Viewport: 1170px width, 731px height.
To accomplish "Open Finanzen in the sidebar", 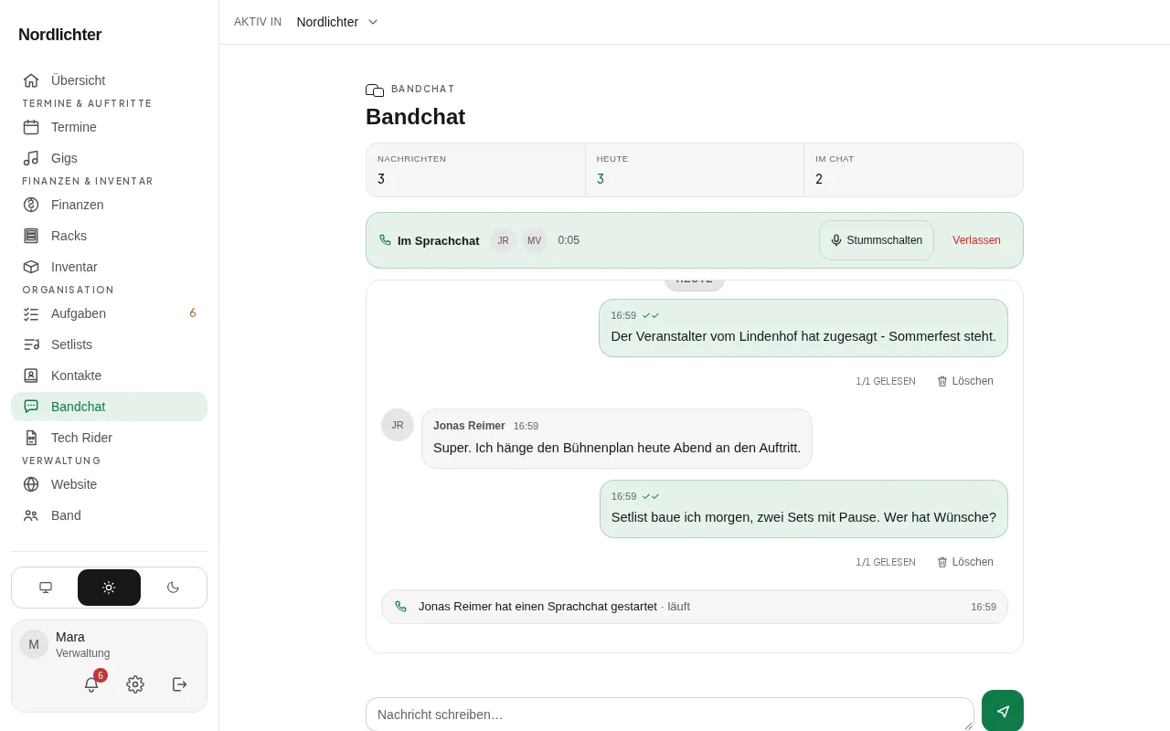I will (x=110, y=205).
